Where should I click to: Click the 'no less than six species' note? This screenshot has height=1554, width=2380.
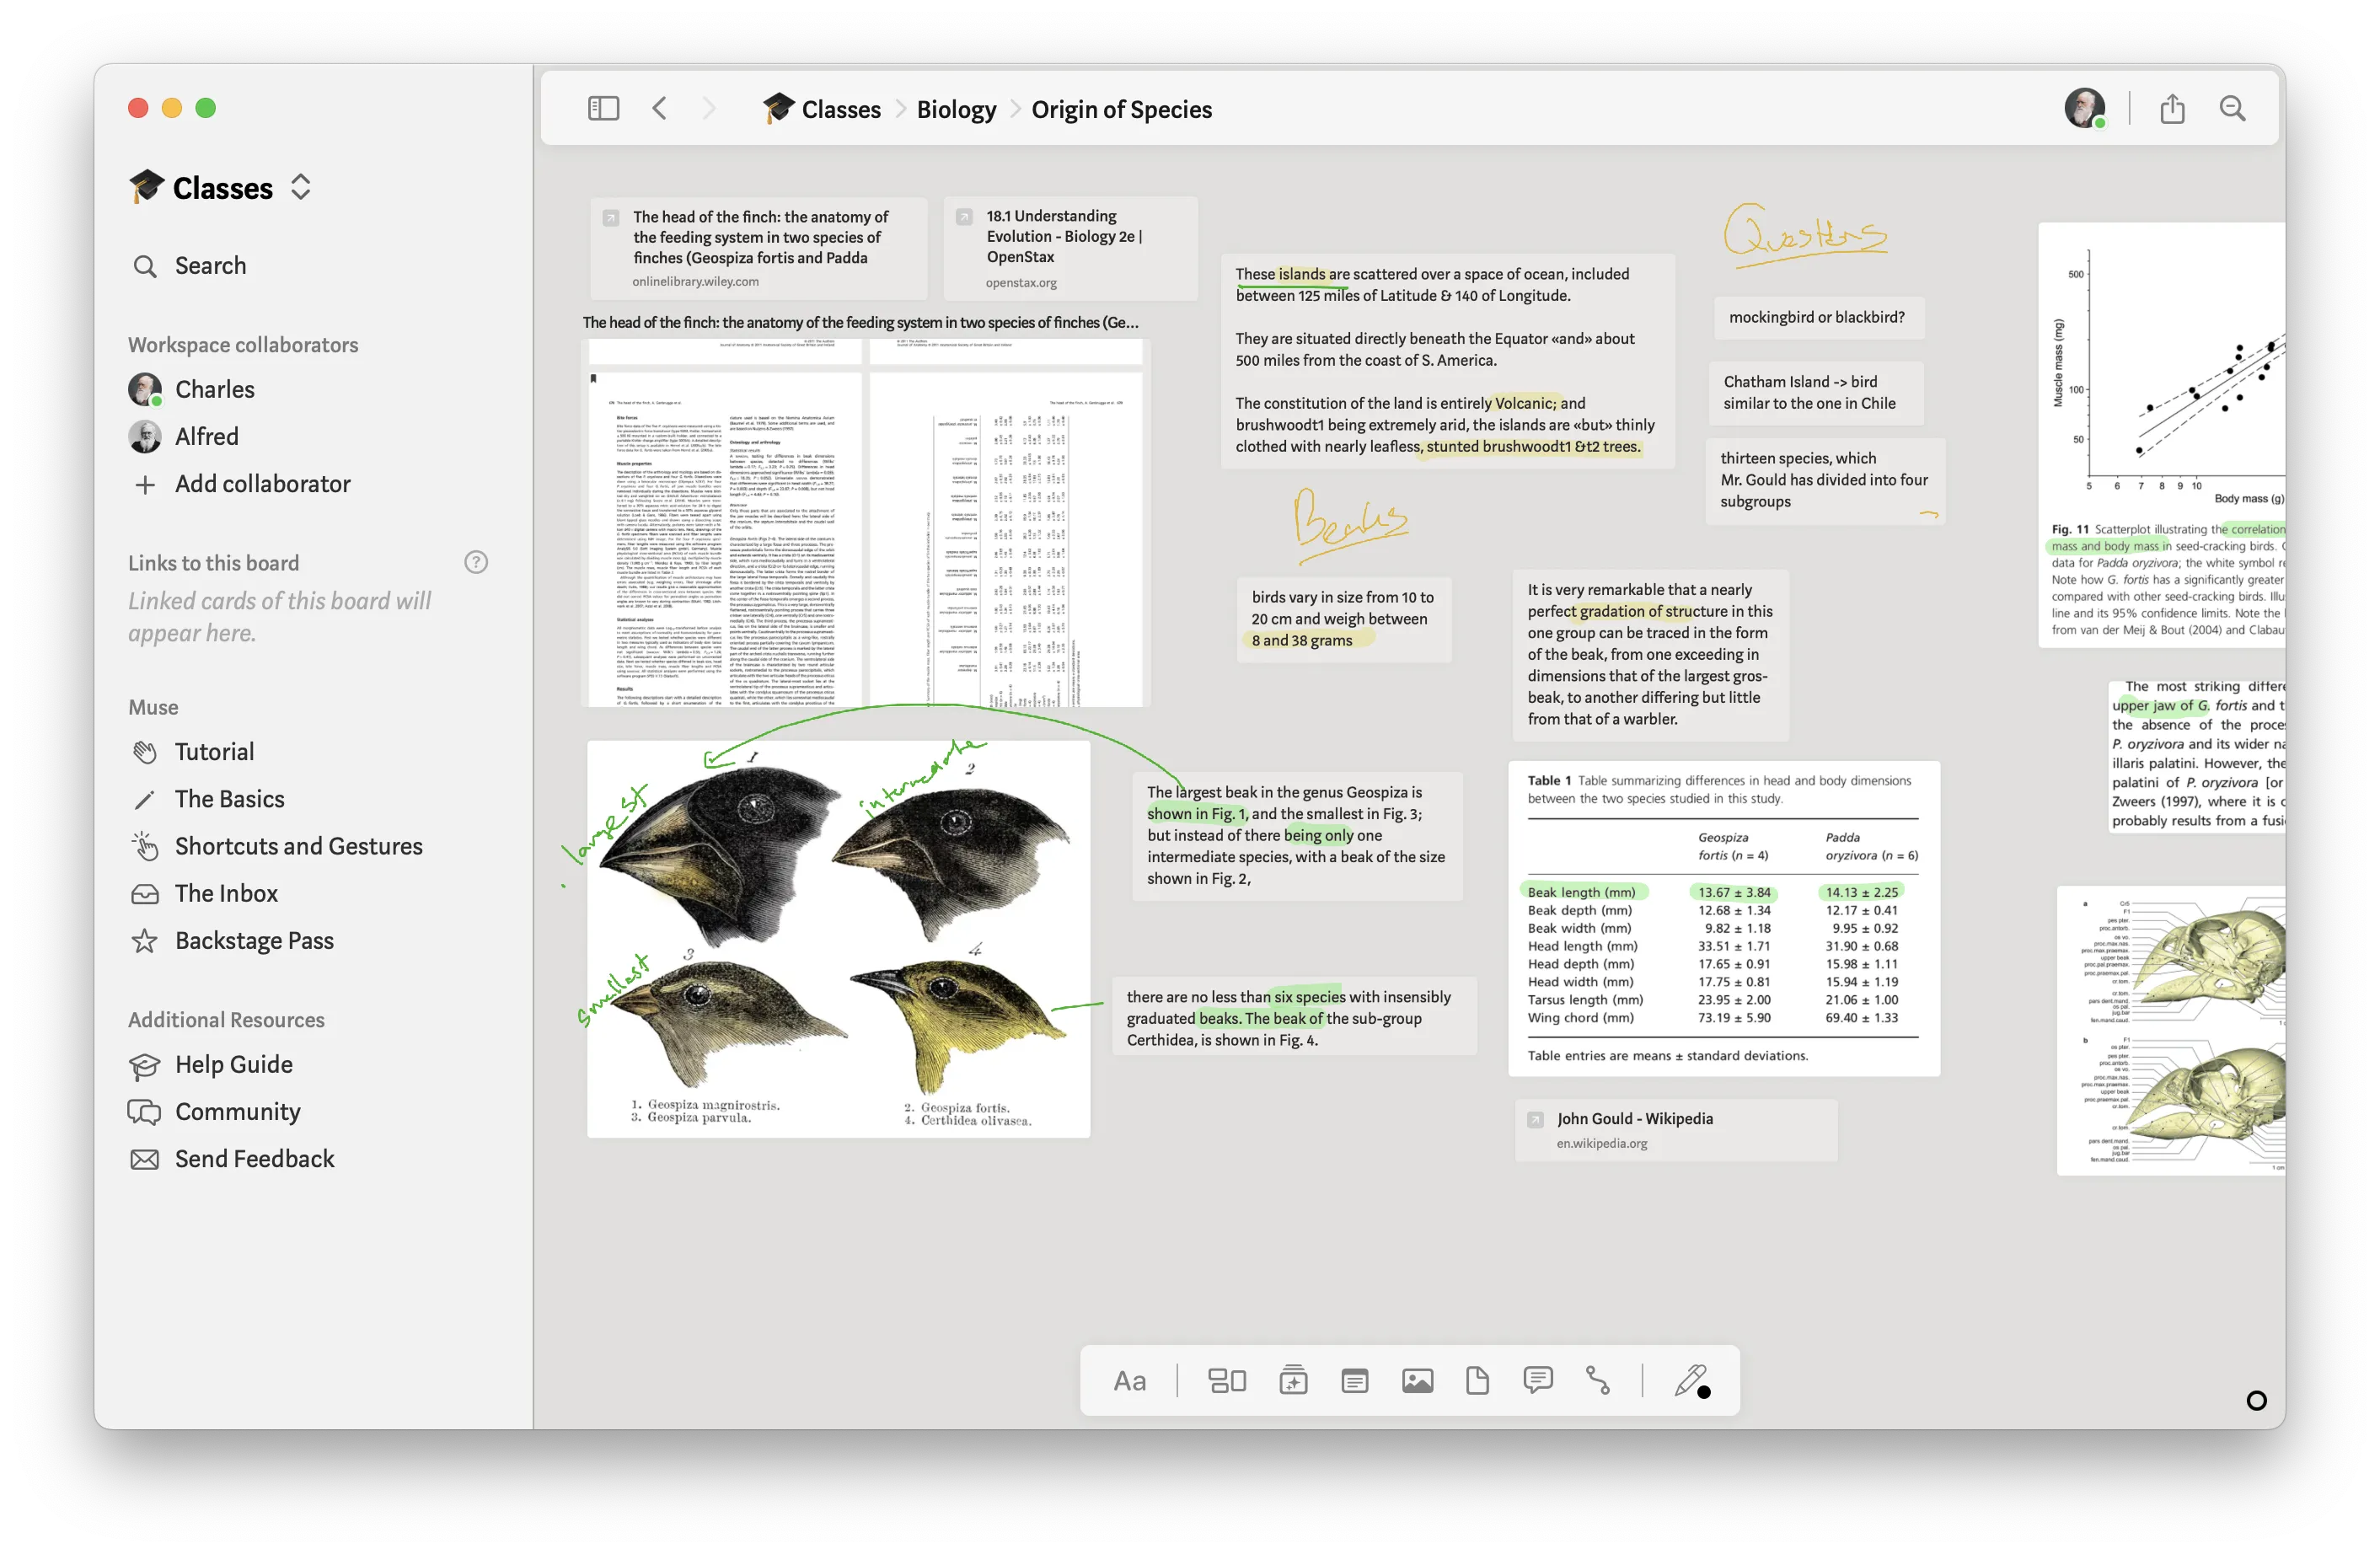coord(1294,1017)
